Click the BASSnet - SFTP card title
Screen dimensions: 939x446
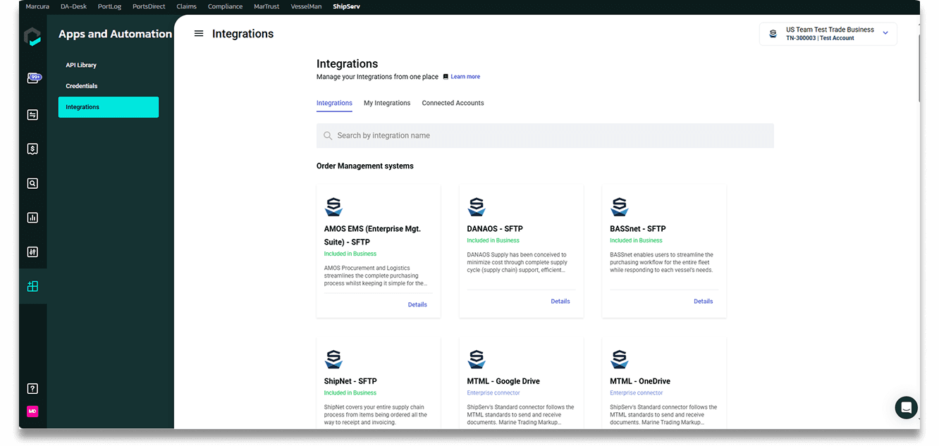point(638,229)
